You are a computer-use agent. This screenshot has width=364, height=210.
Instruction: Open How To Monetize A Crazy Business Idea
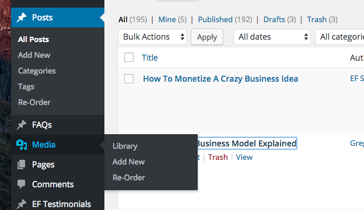(220, 79)
